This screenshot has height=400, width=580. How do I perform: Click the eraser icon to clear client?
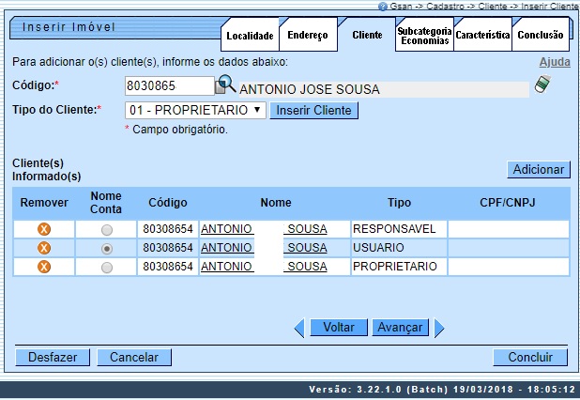pos(543,85)
